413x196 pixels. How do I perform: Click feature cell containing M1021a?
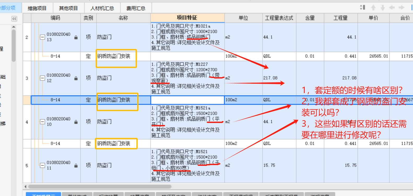point(187,37)
